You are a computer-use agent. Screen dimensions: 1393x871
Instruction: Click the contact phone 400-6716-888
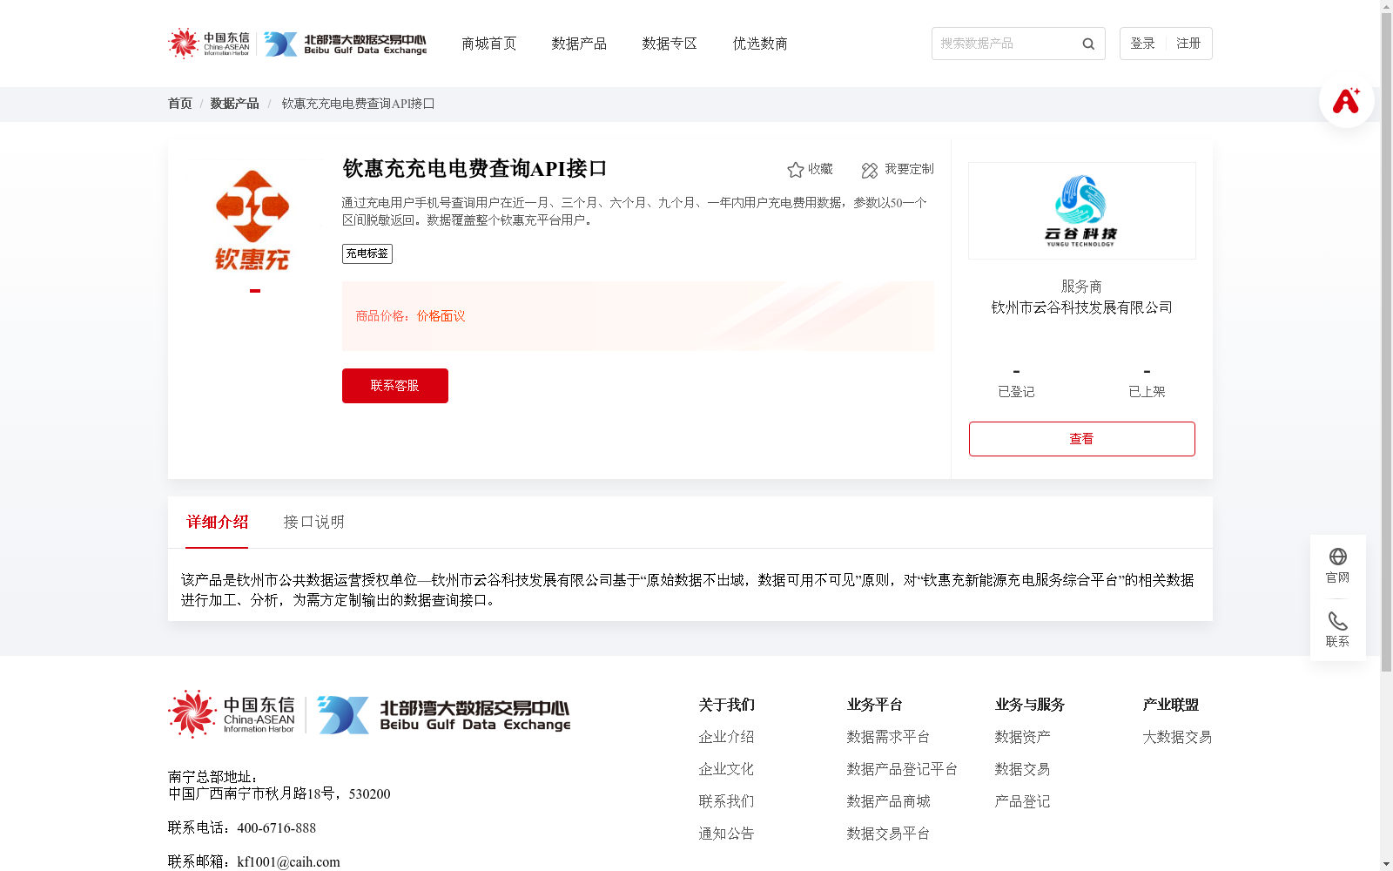pyautogui.click(x=276, y=828)
